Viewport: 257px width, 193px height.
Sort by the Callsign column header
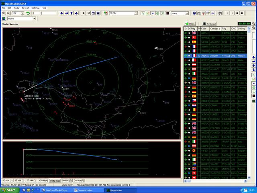(x=215, y=29)
